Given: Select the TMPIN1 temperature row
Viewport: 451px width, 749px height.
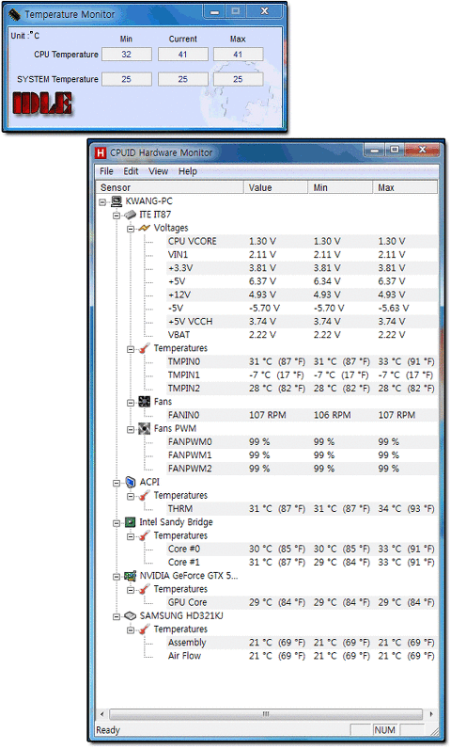Looking at the screenshot, I should pyautogui.click(x=302, y=375).
